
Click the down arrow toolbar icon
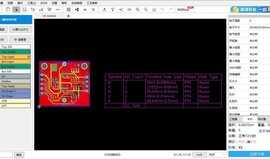click(x=113, y=10)
